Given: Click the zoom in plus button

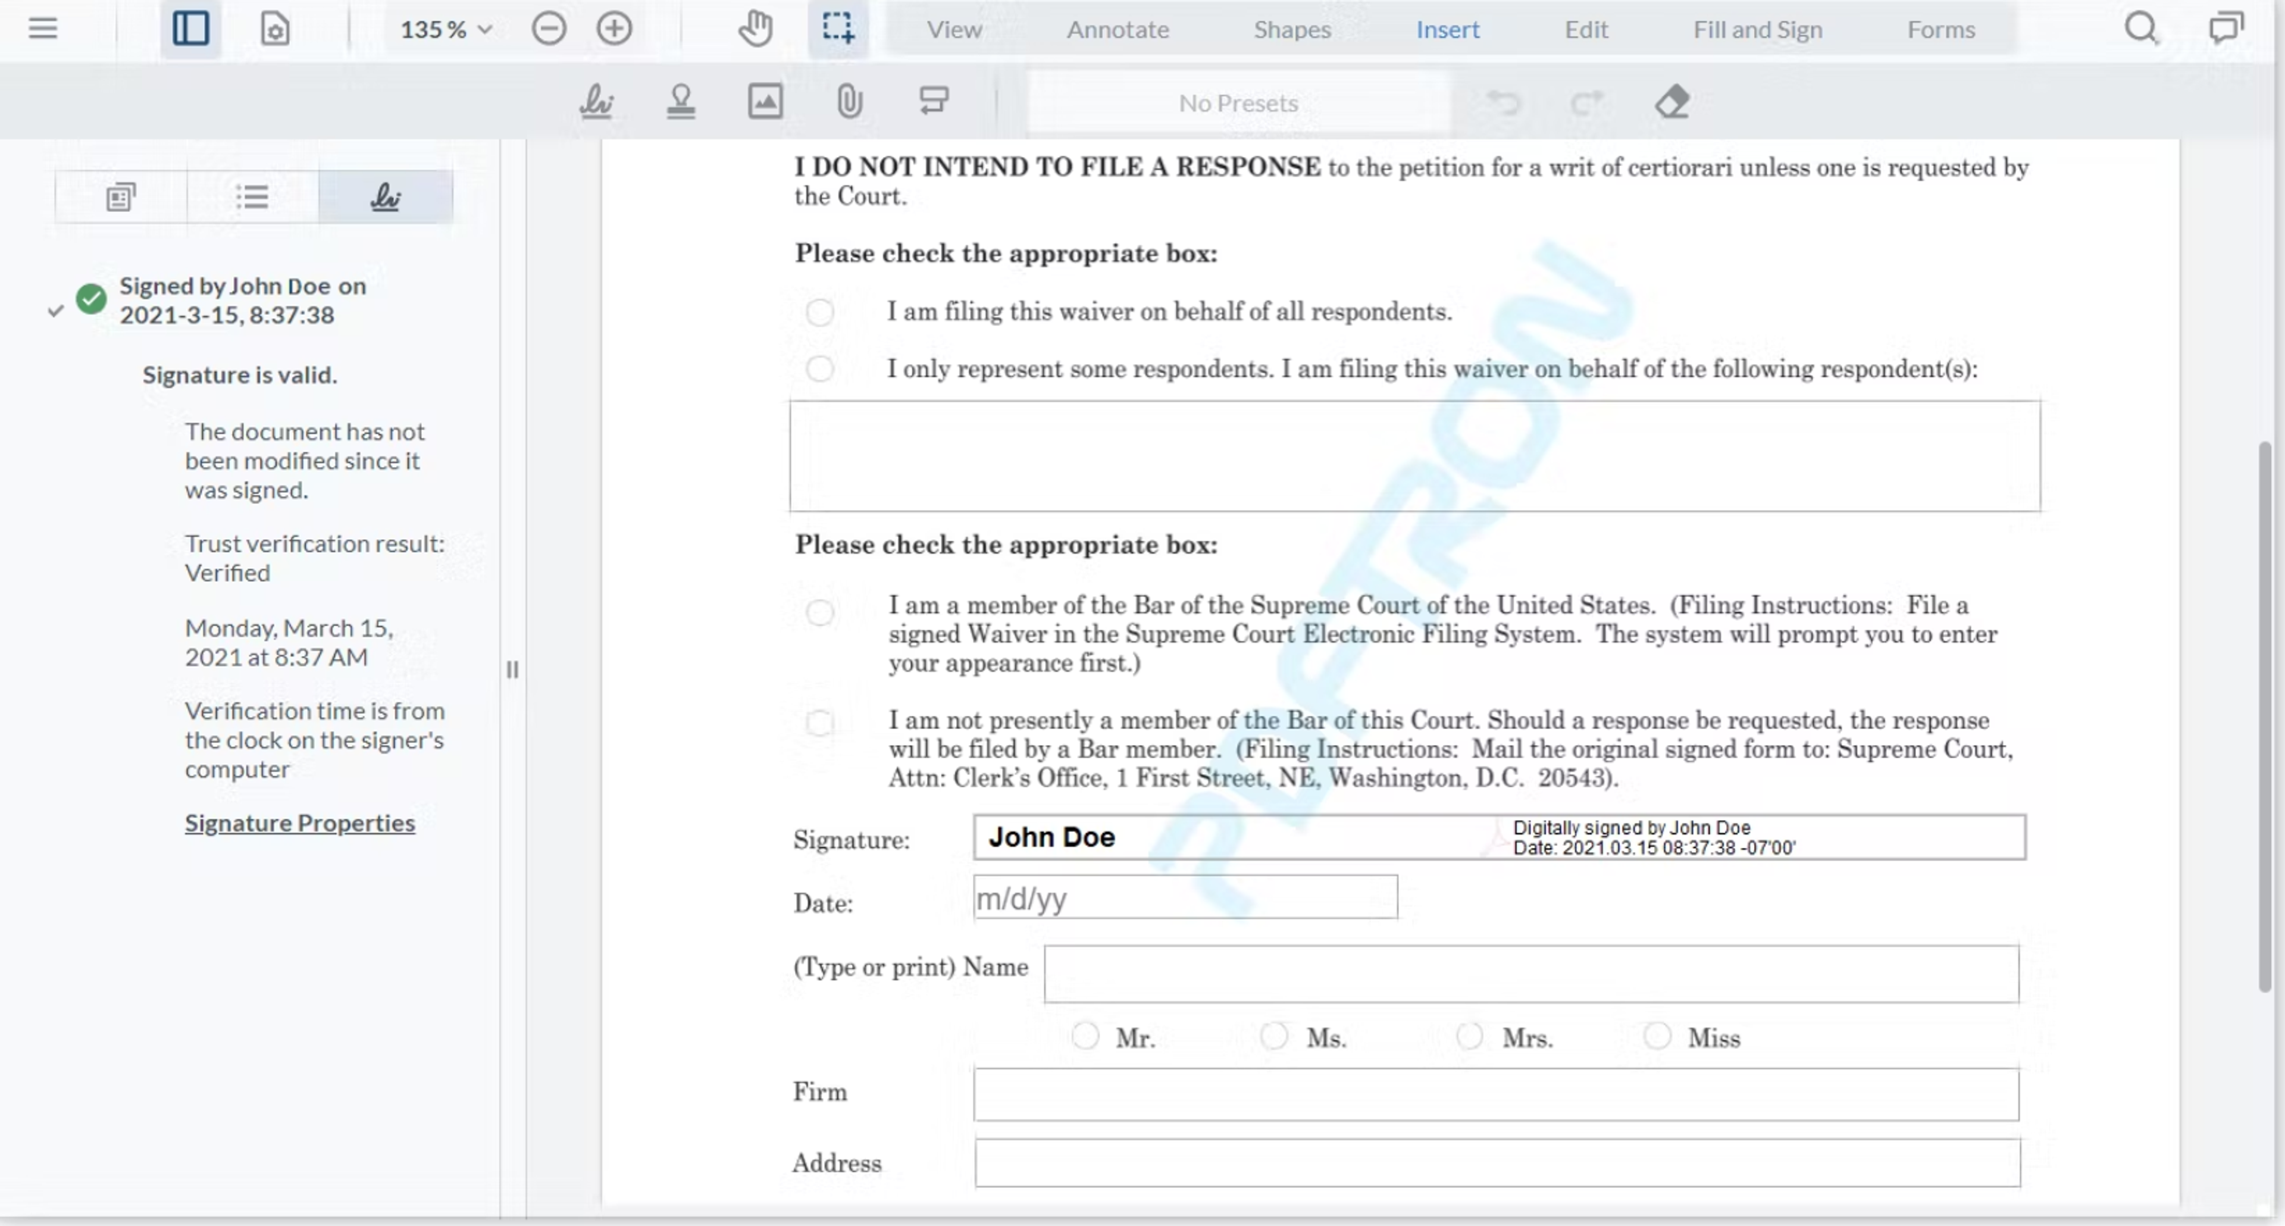Looking at the screenshot, I should (x=614, y=29).
